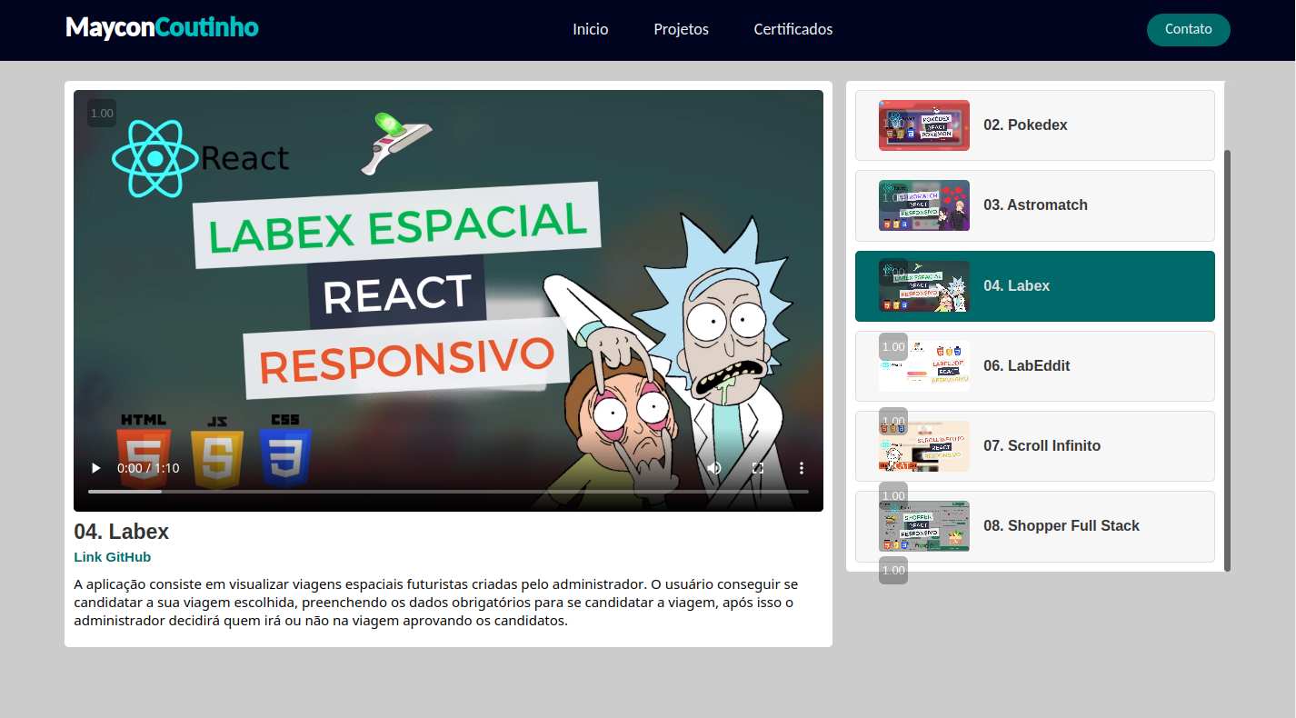The width and height of the screenshot is (1296, 718).
Task: Open the three-dot kebab menu on the player
Action: 801,467
